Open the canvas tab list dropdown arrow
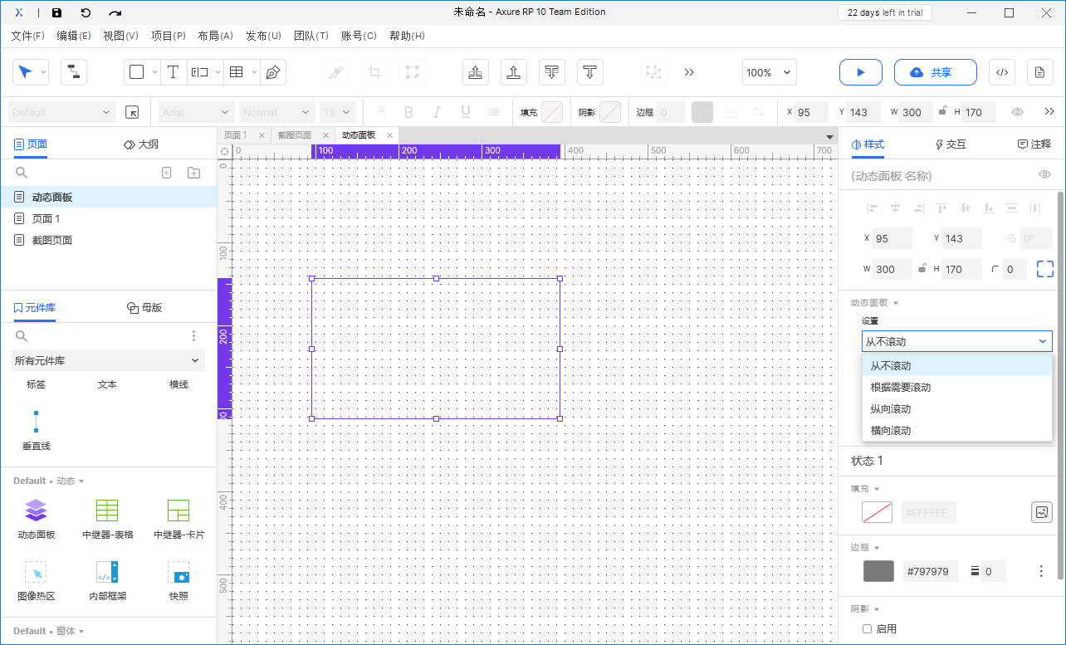Screen dimensions: 1066x645 829,136
